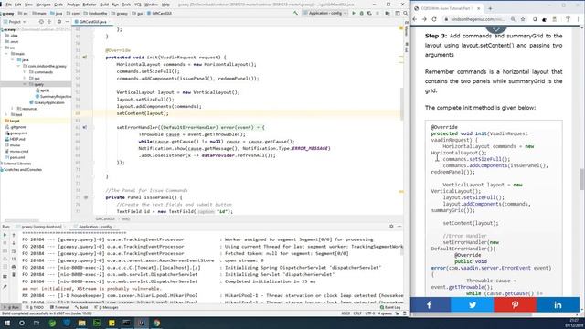Click the editor vertical scrollbar
This screenshot has height=329, width=585.
click(x=402, y=103)
